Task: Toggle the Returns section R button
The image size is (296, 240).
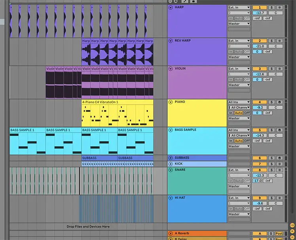Action: pyautogui.click(x=292, y=231)
